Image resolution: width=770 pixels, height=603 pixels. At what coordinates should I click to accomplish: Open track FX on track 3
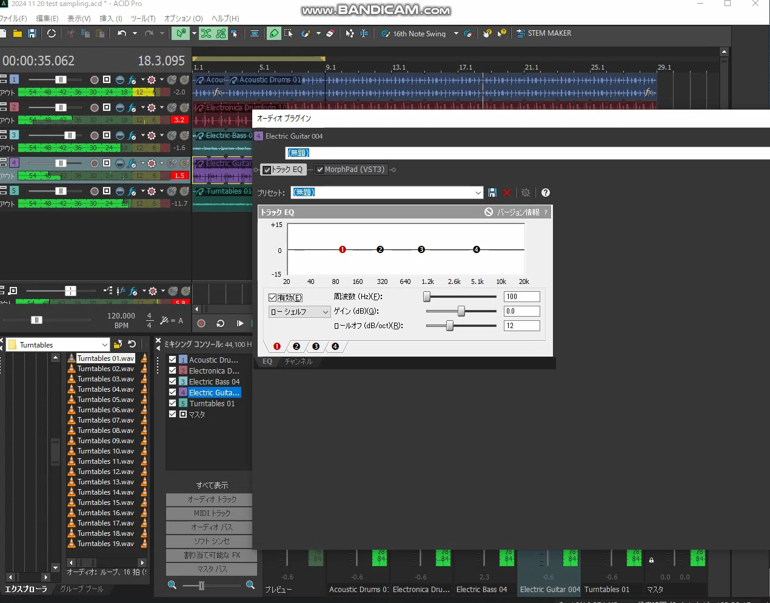point(132,136)
